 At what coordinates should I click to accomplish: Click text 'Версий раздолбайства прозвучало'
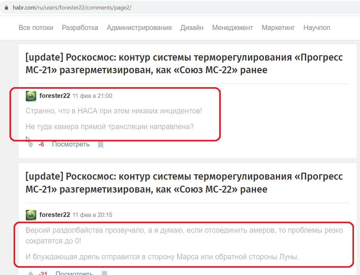(x=86, y=230)
